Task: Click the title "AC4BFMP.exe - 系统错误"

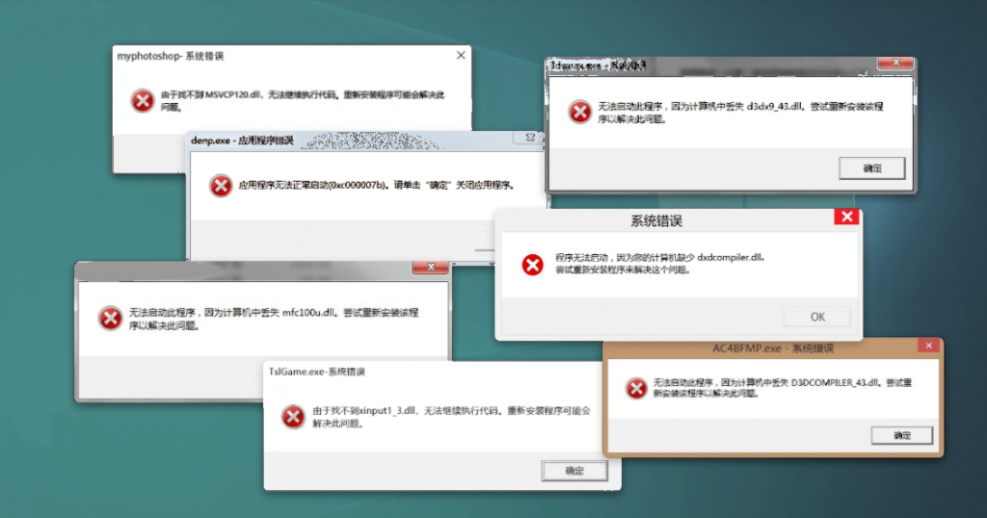Action: click(773, 349)
